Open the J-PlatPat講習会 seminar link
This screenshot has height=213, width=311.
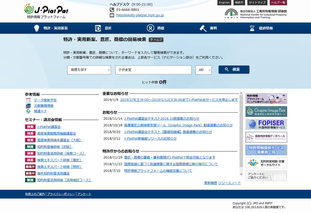49,127
